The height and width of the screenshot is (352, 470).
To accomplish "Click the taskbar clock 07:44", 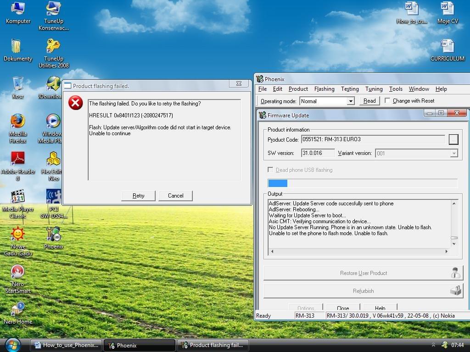I will pyautogui.click(x=458, y=345).
